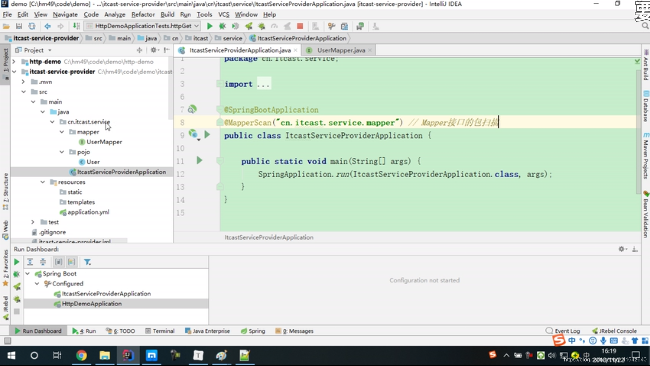Viewport: 650px width, 366px height.
Task: Navigate back with the blue left arrow
Action: point(47,26)
